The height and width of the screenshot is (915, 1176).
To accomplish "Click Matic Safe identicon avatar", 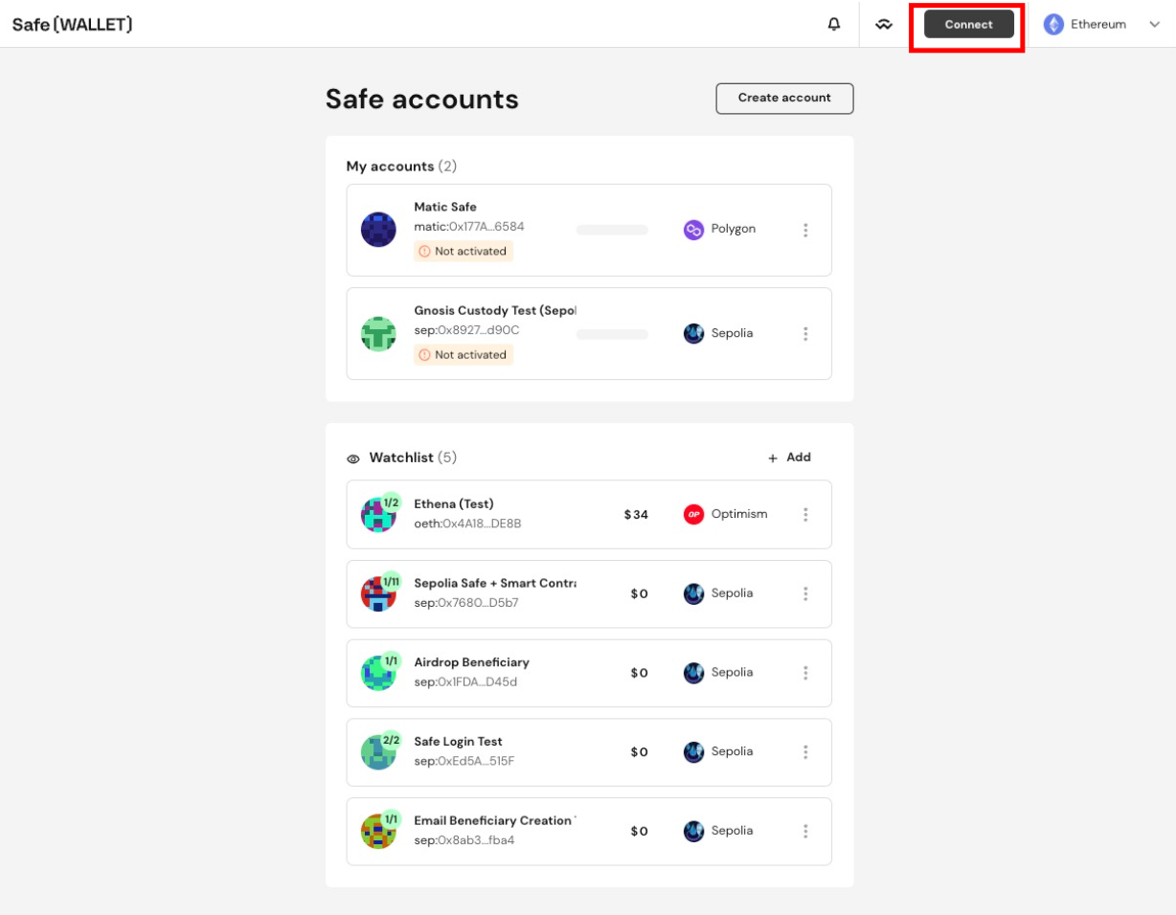I will coord(378,230).
